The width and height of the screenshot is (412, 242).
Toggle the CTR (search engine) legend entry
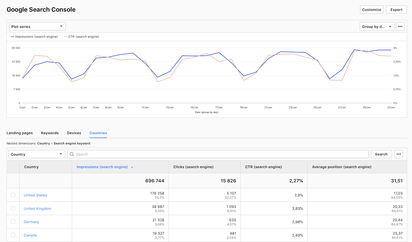[82, 36]
